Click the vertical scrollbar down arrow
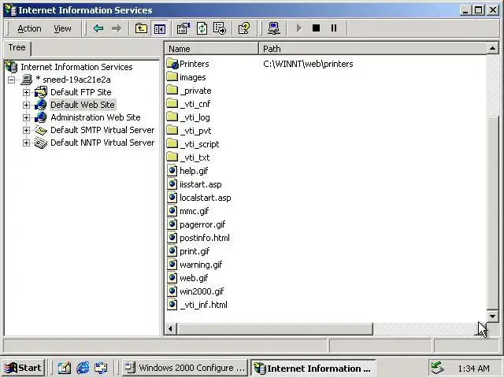 pos(492,317)
